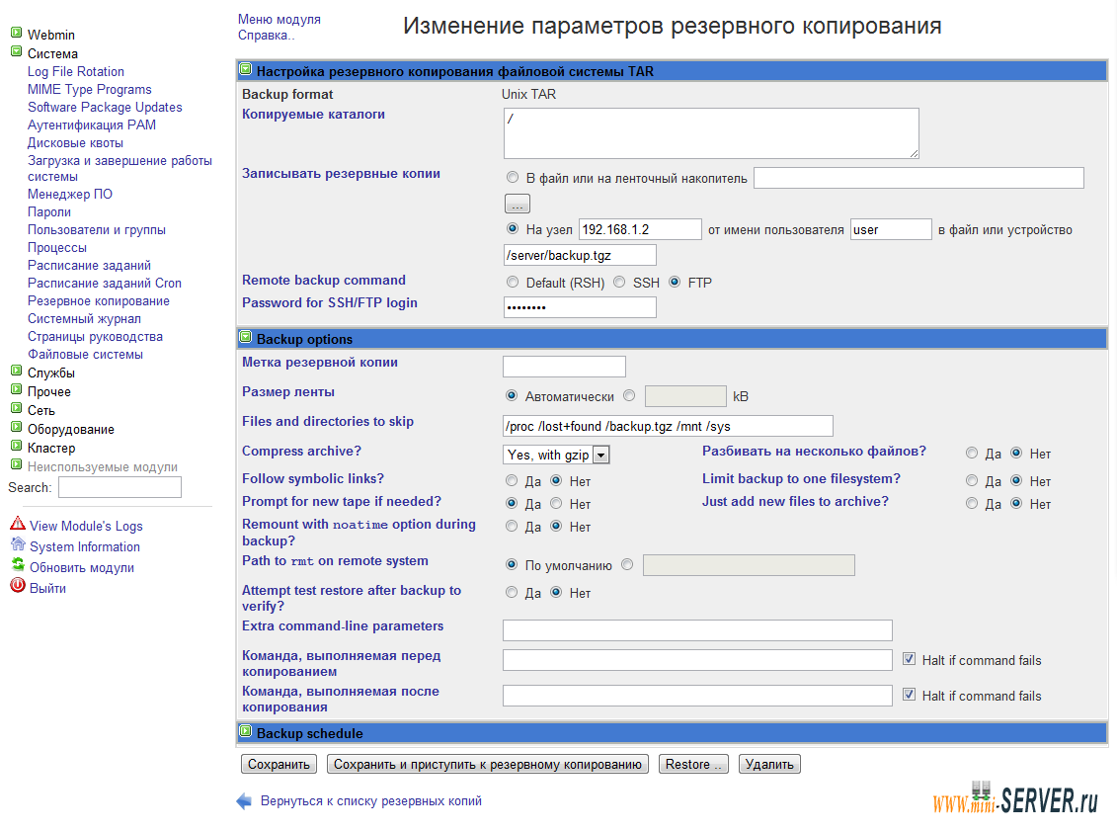
Task: Expand the Backup schedule section
Action: point(244,732)
